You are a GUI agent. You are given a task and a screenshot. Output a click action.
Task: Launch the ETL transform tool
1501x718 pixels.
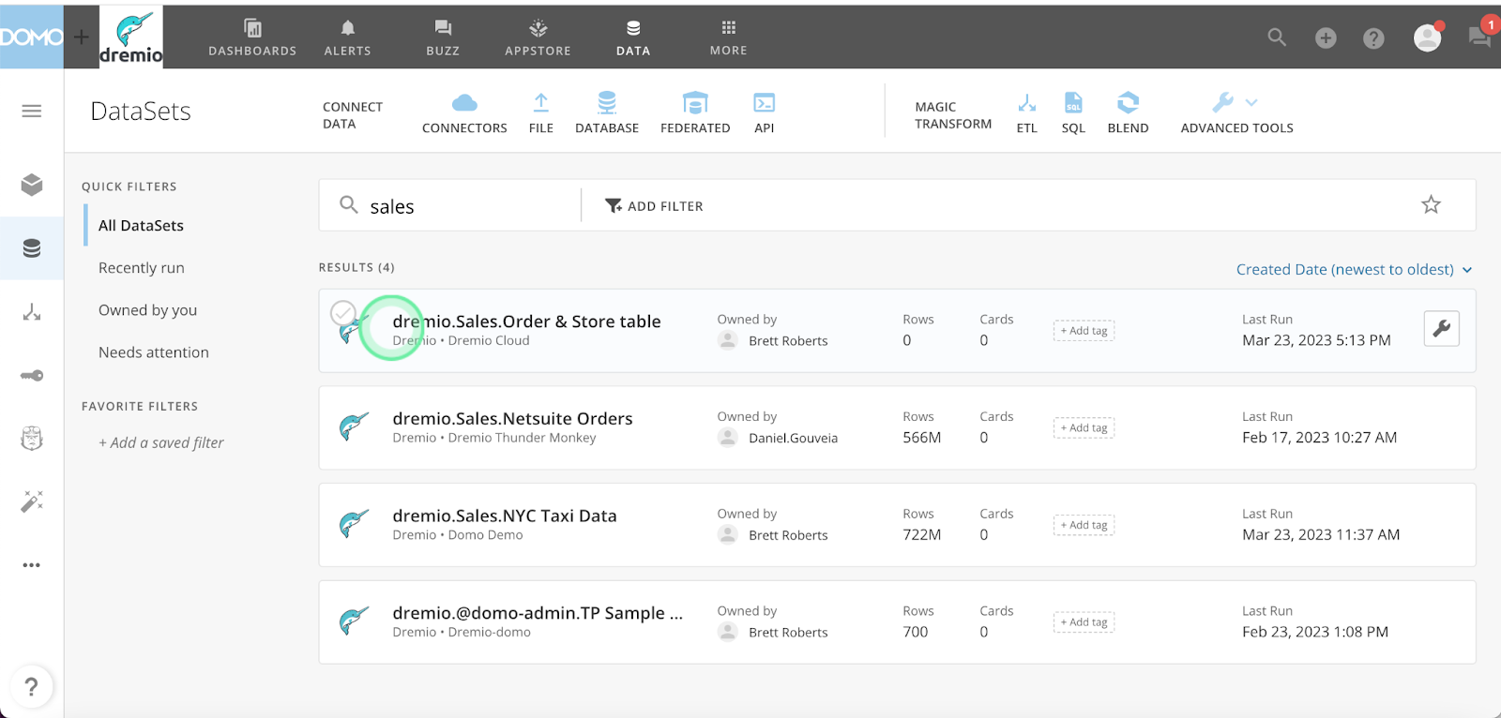(1027, 113)
